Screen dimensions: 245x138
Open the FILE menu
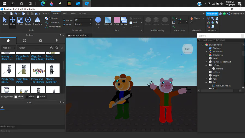pos(5,13)
